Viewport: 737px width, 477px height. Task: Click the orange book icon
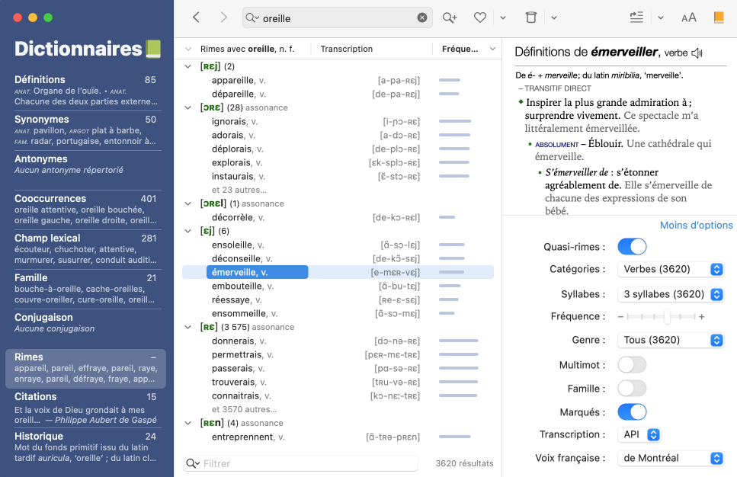pyautogui.click(x=719, y=18)
